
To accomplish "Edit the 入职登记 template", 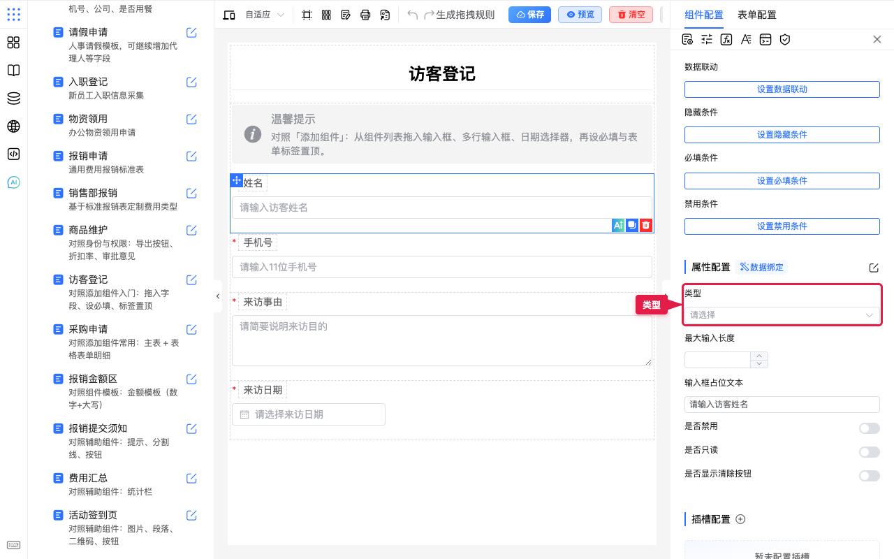I will (x=191, y=82).
